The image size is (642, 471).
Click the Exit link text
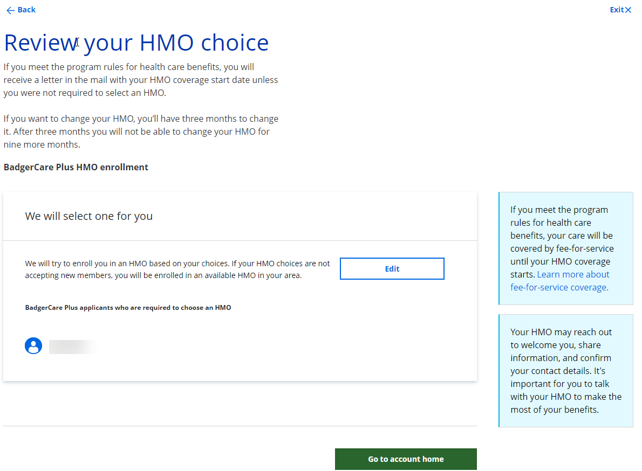pyautogui.click(x=617, y=10)
